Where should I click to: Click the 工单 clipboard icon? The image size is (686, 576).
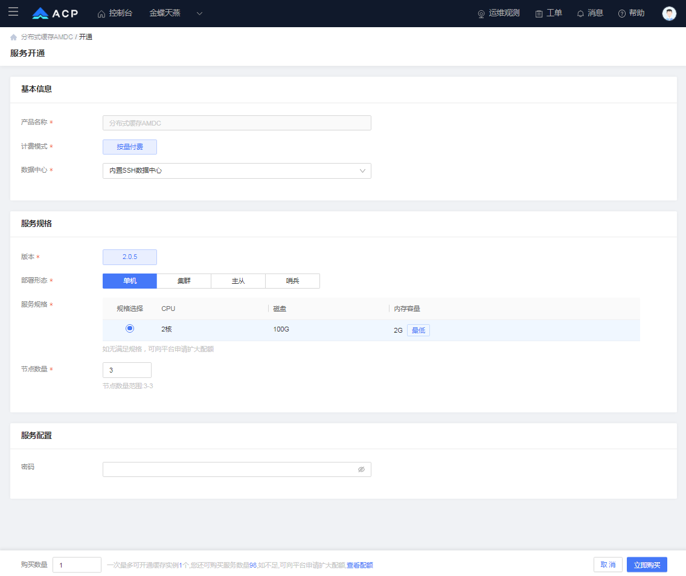tap(539, 14)
